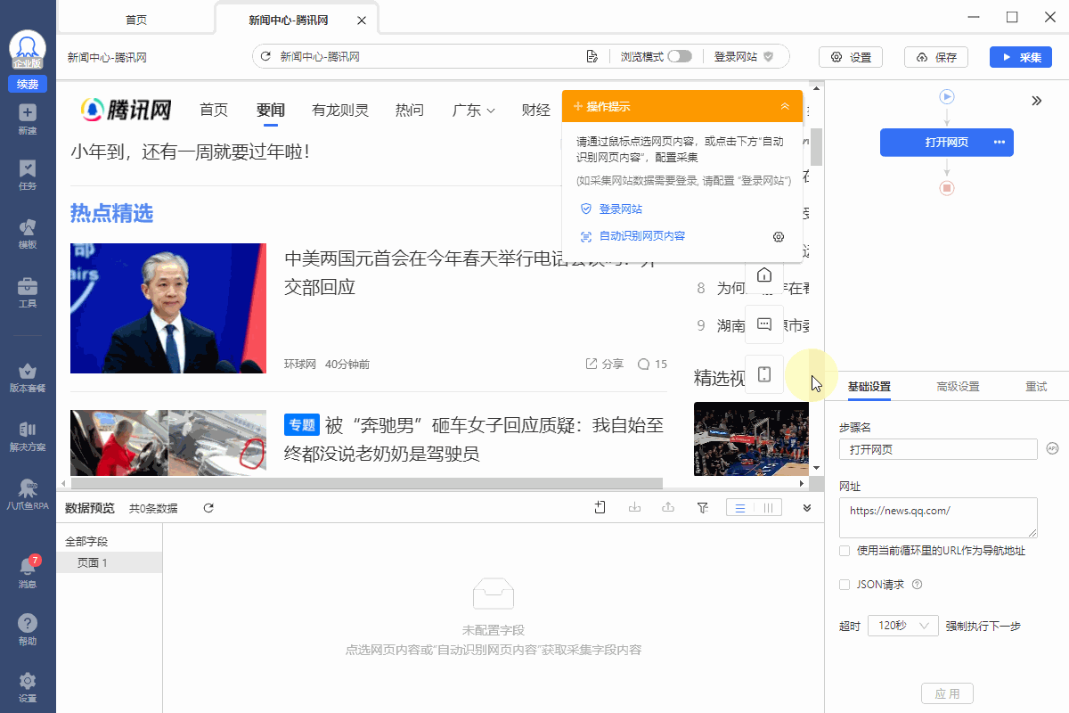Image resolution: width=1069 pixels, height=713 pixels.
Task: Close the 新闻中心-腾讯网 tab
Action: click(360, 20)
